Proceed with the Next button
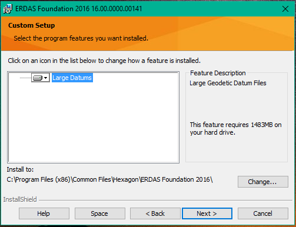 pyautogui.click(x=207, y=213)
